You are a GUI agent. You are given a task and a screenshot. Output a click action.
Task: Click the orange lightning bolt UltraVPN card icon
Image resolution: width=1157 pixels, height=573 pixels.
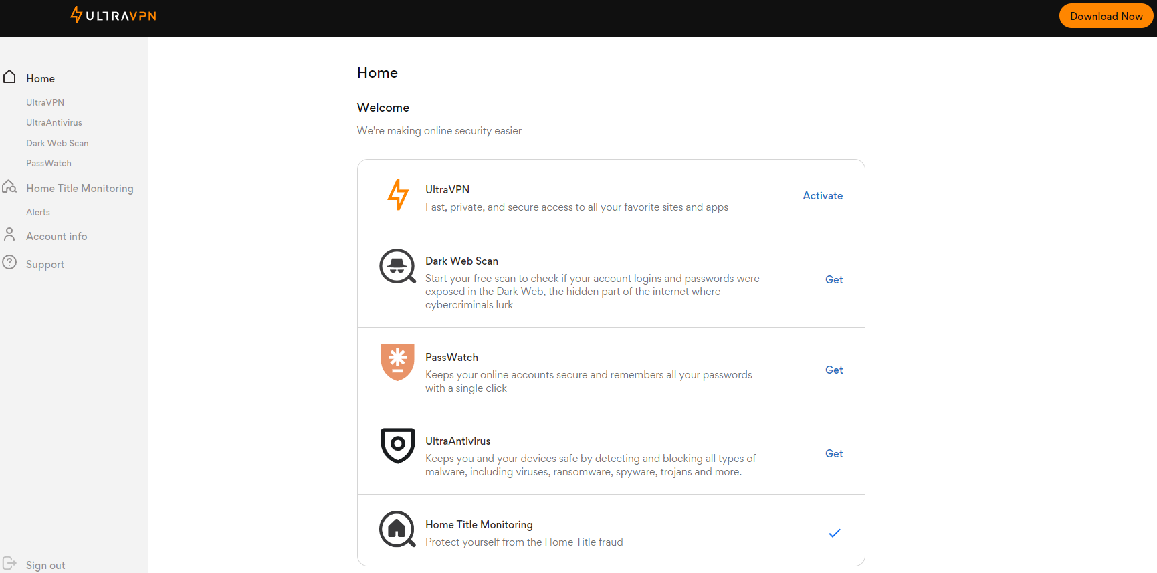tap(398, 195)
